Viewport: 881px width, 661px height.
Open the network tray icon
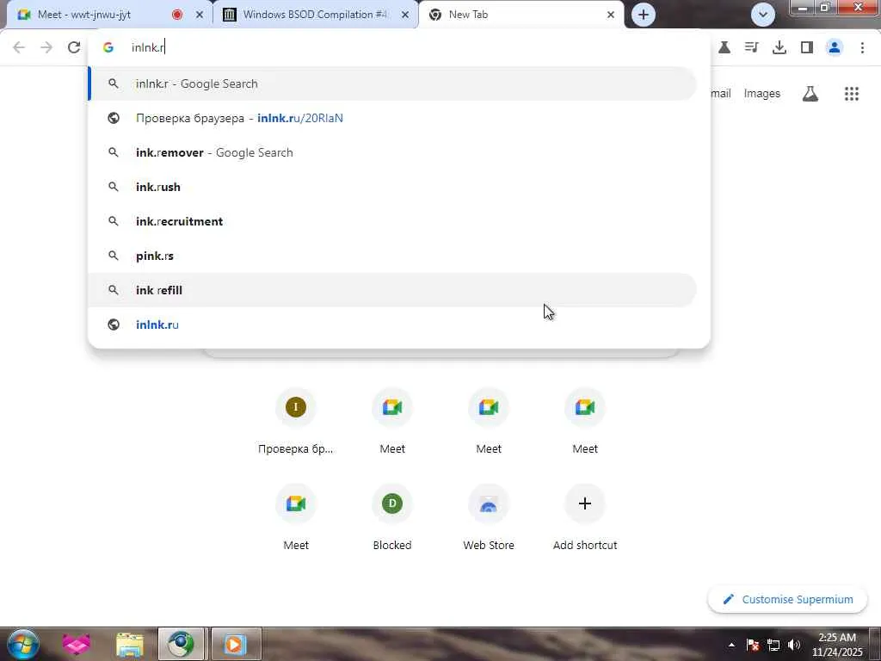pos(773,645)
